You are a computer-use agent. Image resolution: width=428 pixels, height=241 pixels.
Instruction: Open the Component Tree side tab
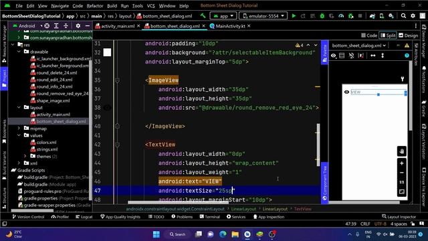click(x=324, y=183)
